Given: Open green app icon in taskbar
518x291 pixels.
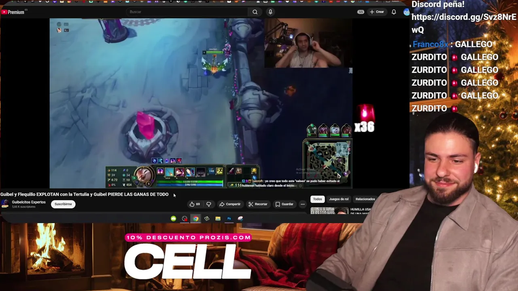Looking at the screenshot, I should [173, 219].
